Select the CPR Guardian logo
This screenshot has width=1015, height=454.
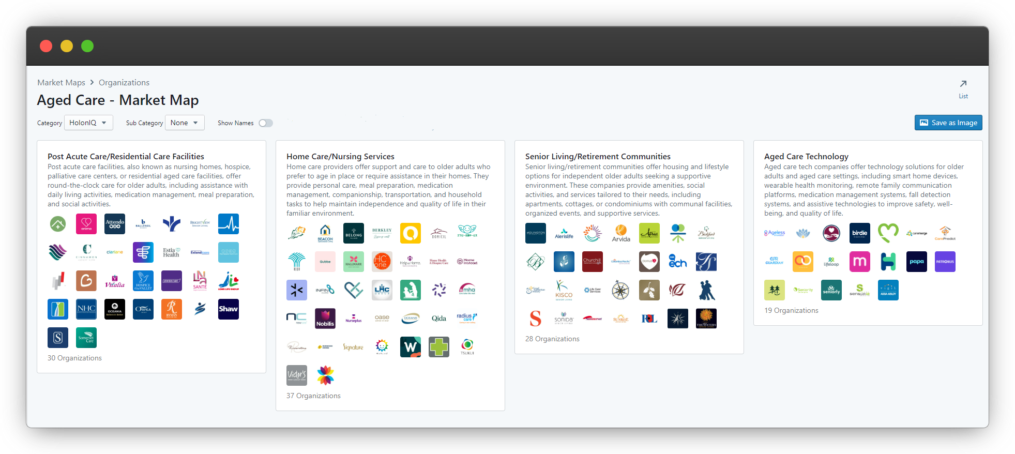click(775, 262)
